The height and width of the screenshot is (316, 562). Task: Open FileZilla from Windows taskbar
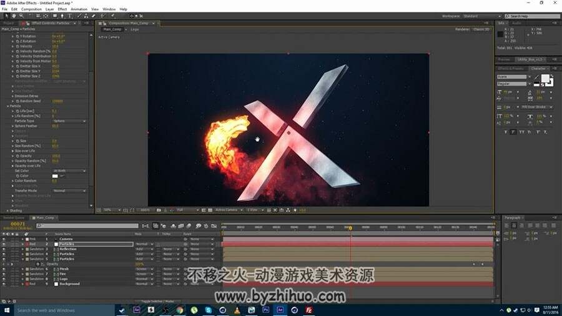pos(309,310)
